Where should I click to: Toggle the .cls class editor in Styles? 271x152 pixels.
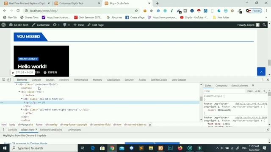(x=258, y=91)
